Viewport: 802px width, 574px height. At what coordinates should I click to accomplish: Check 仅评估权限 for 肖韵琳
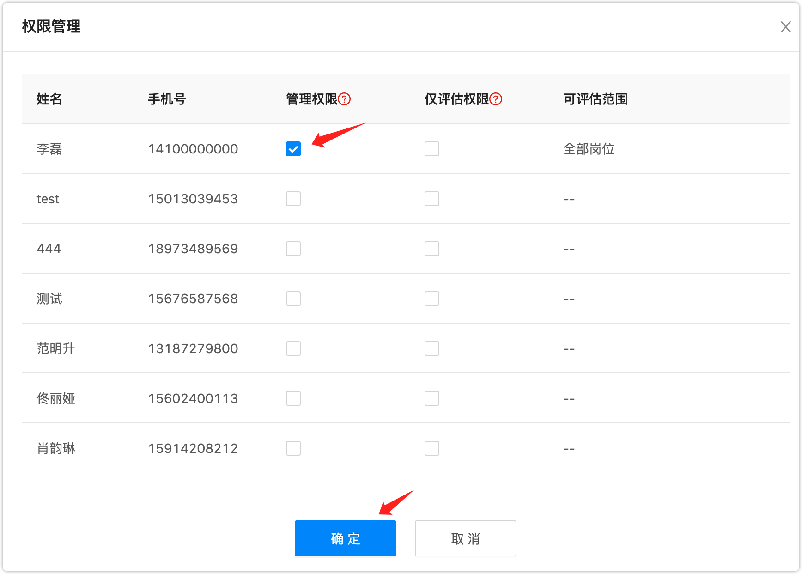[432, 448]
